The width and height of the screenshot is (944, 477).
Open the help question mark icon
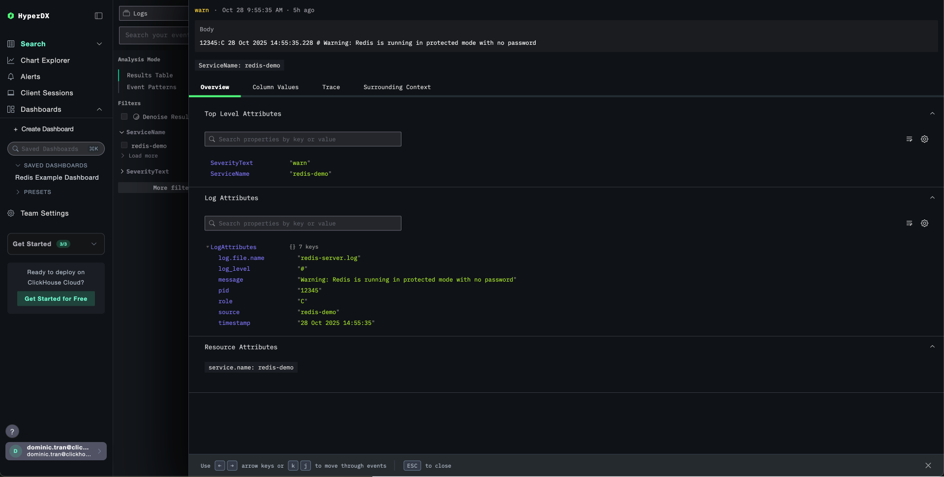click(x=12, y=431)
